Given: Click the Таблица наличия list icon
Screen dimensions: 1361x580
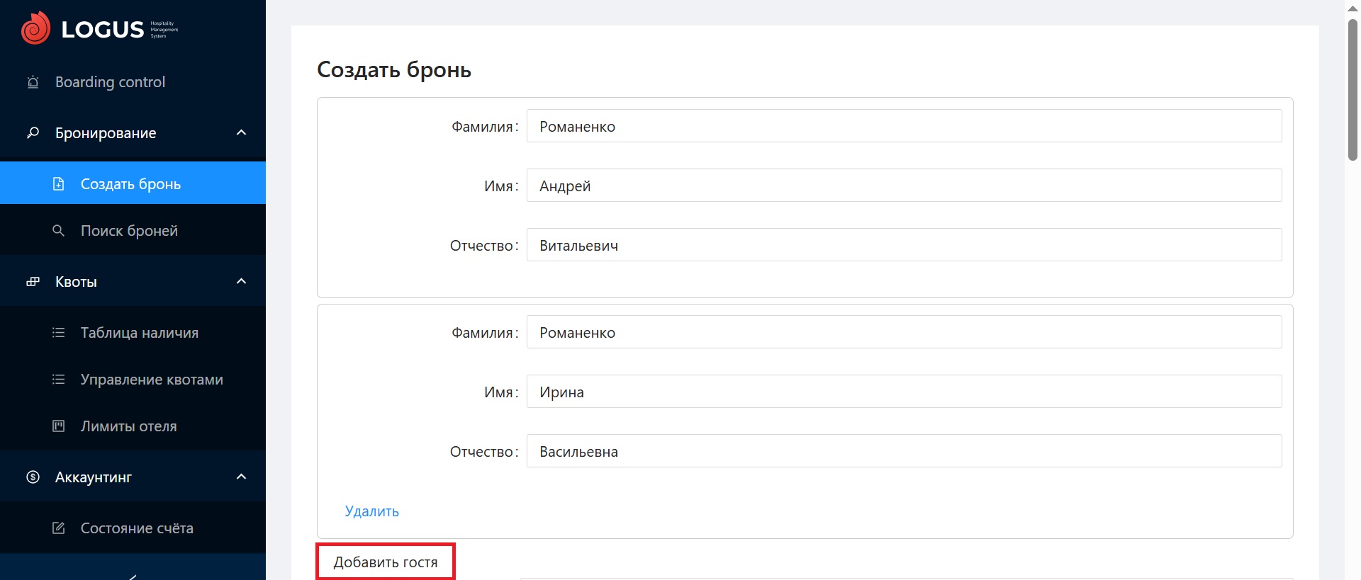Looking at the screenshot, I should (59, 333).
